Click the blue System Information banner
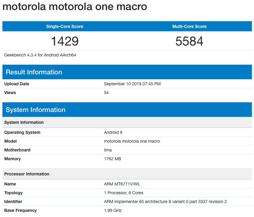The width and height of the screenshot is (254, 217). pos(127,110)
